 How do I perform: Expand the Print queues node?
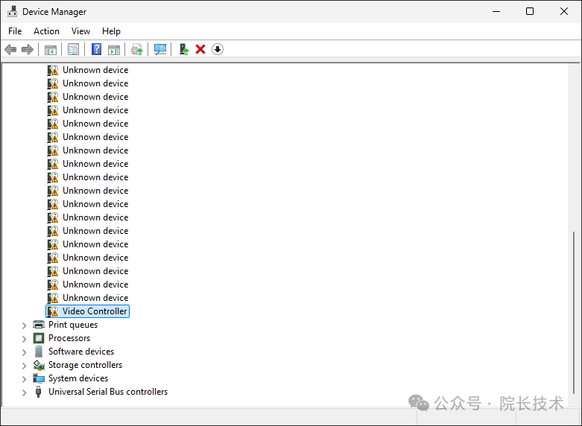tap(24, 325)
